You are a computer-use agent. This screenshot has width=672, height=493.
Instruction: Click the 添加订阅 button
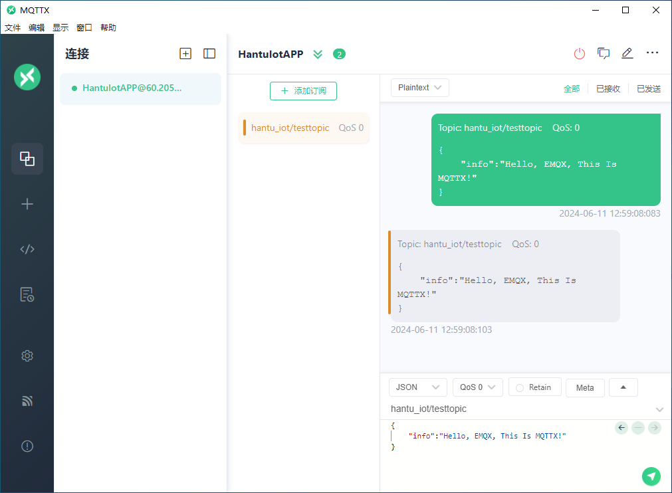pos(303,91)
